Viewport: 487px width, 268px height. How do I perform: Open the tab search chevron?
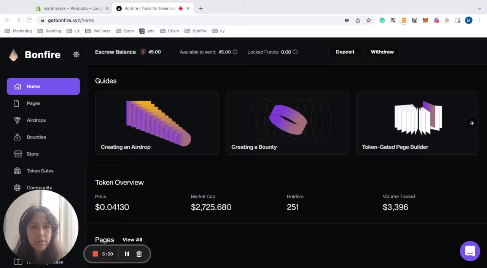pos(479,8)
